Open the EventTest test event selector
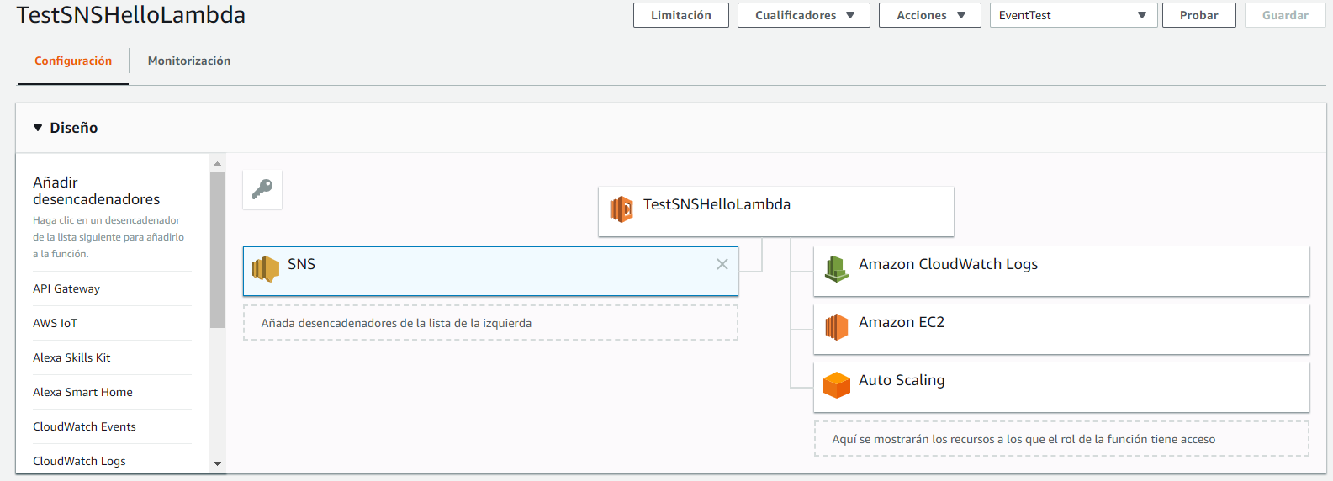Viewport: 1333px width, 481px height. (x=1073, y=15)
